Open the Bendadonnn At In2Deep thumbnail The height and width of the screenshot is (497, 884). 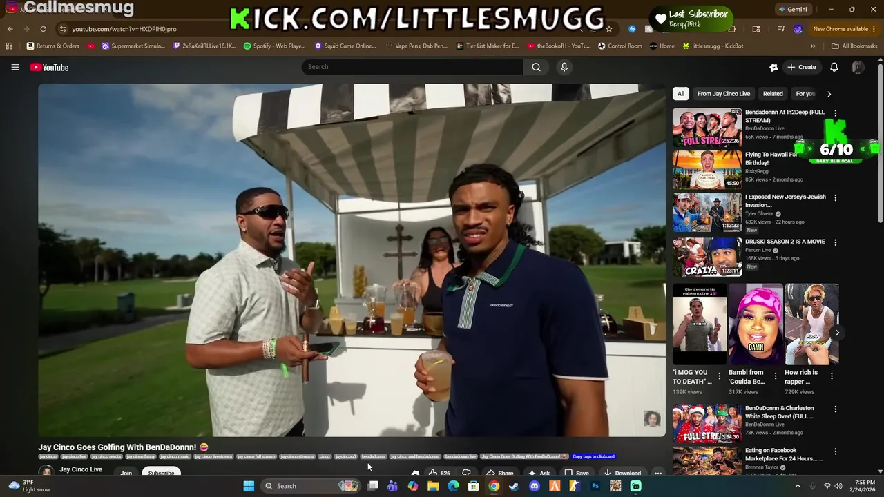tap(707, 127)
